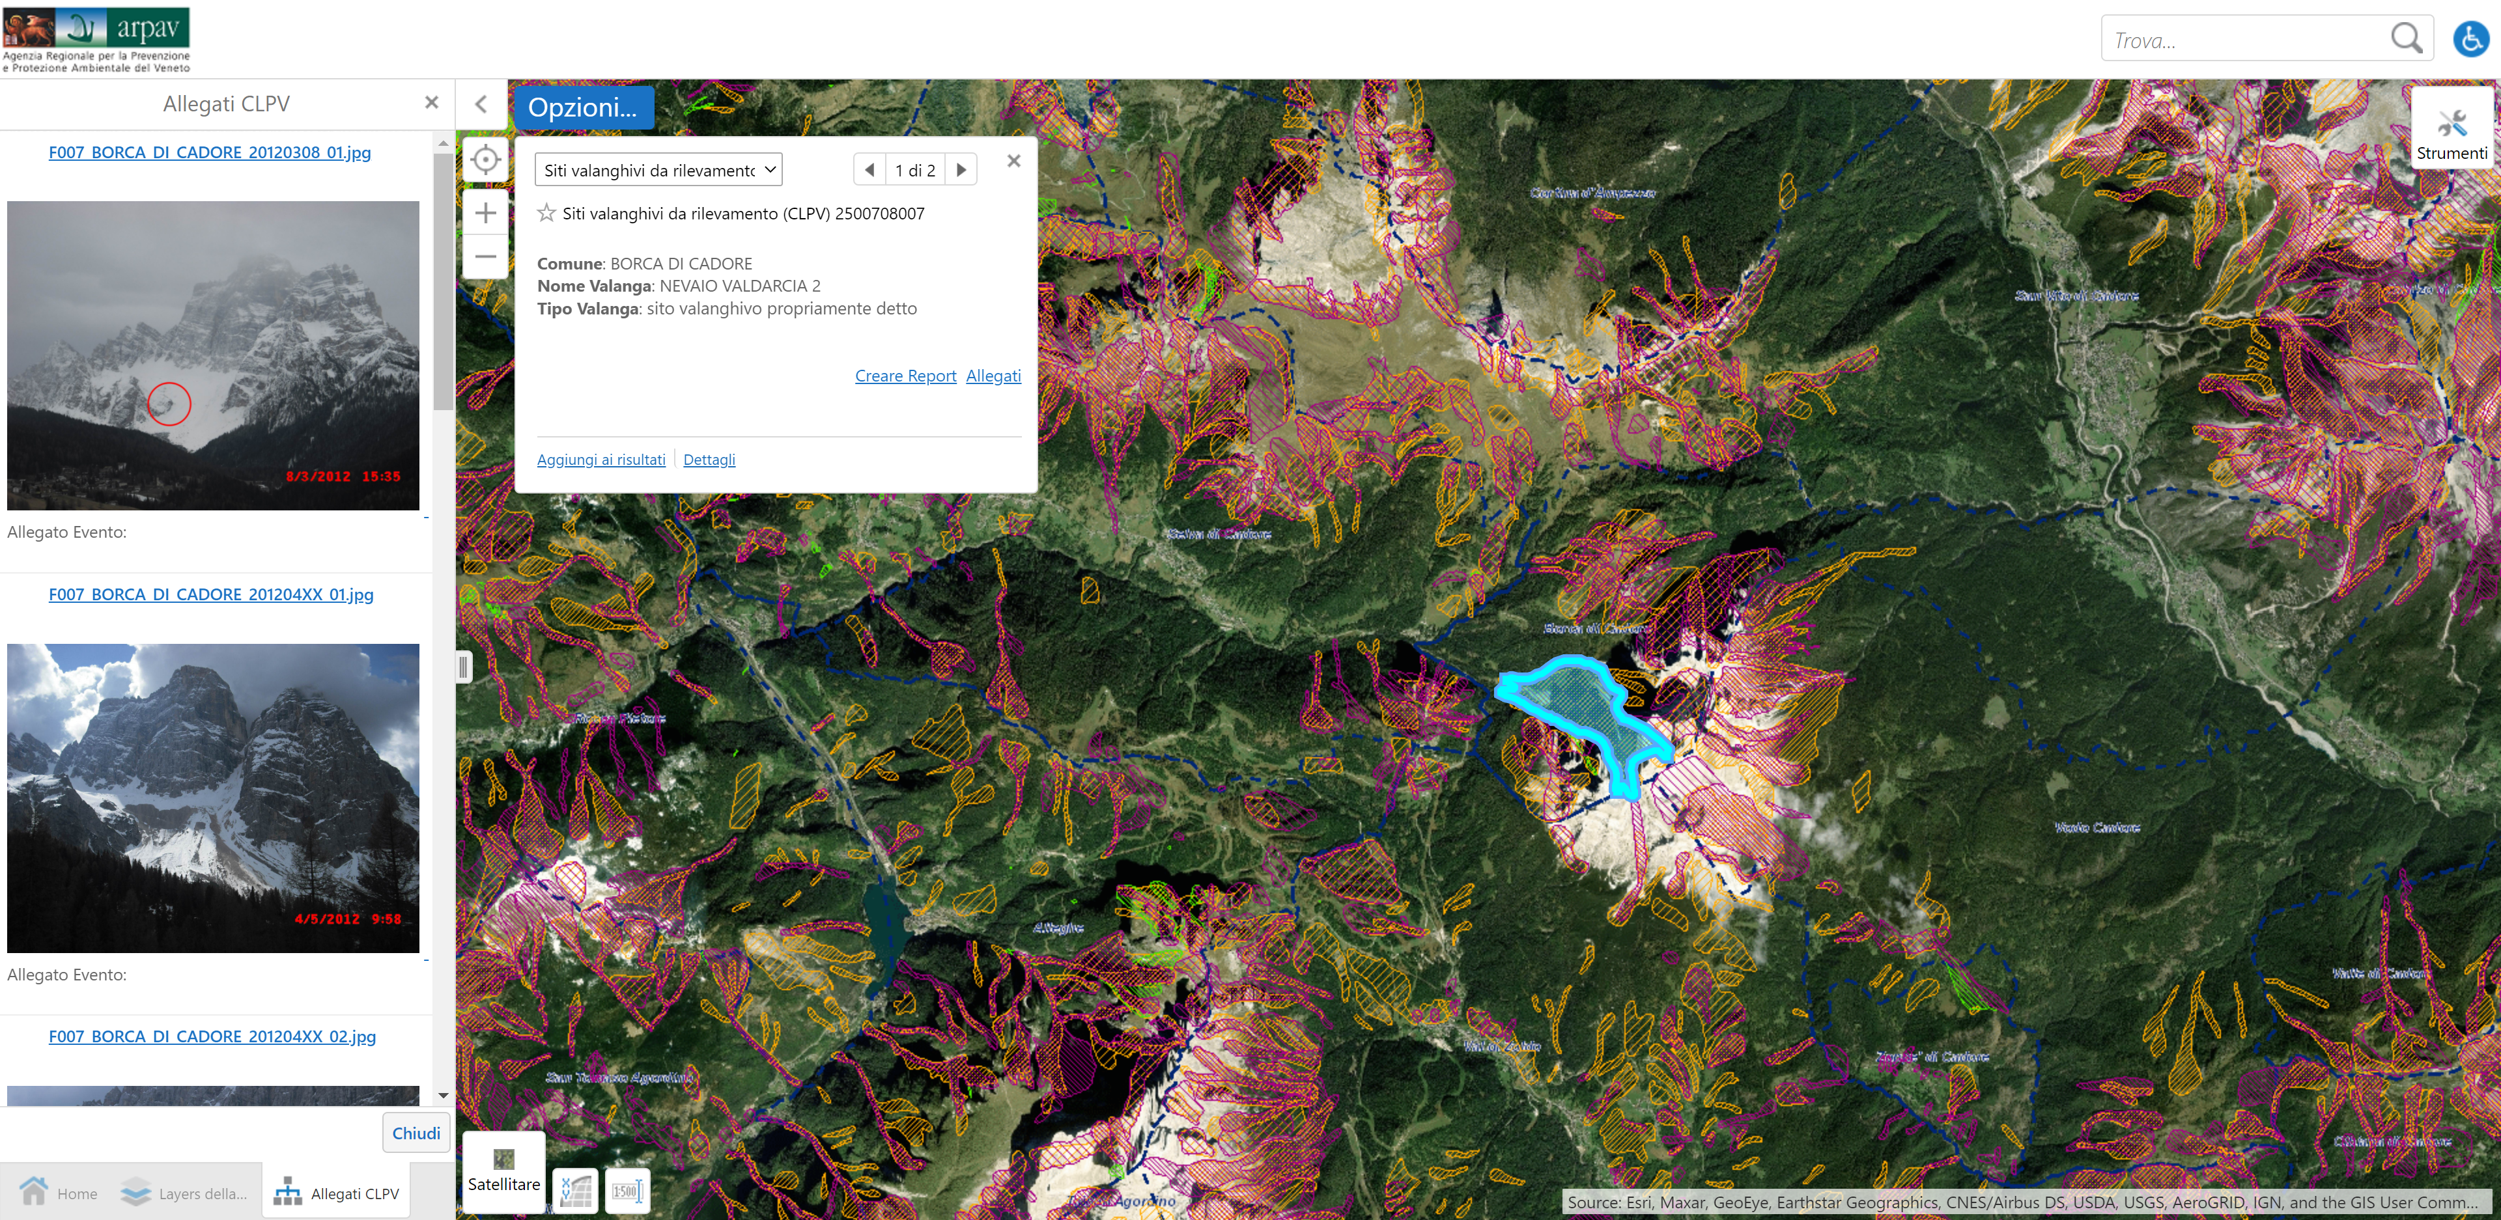Collapse the side panel with the back chevron
Image resolution: width=2501 pixels, height=1220 pixels.
click(481, 104)
